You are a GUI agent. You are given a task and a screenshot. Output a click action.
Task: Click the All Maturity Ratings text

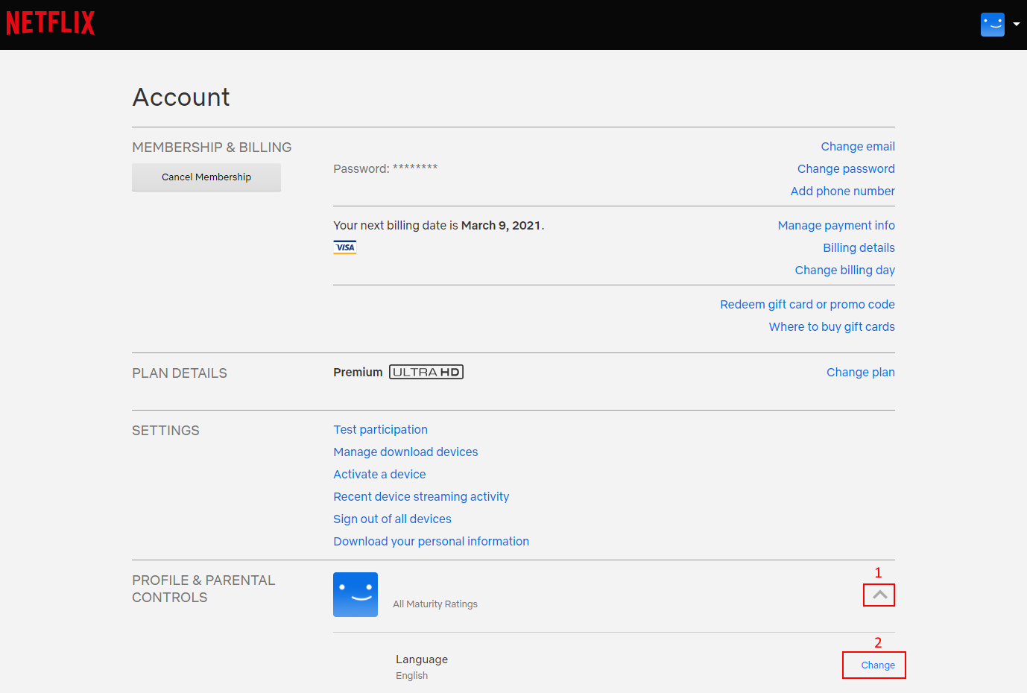pos(435,604)
